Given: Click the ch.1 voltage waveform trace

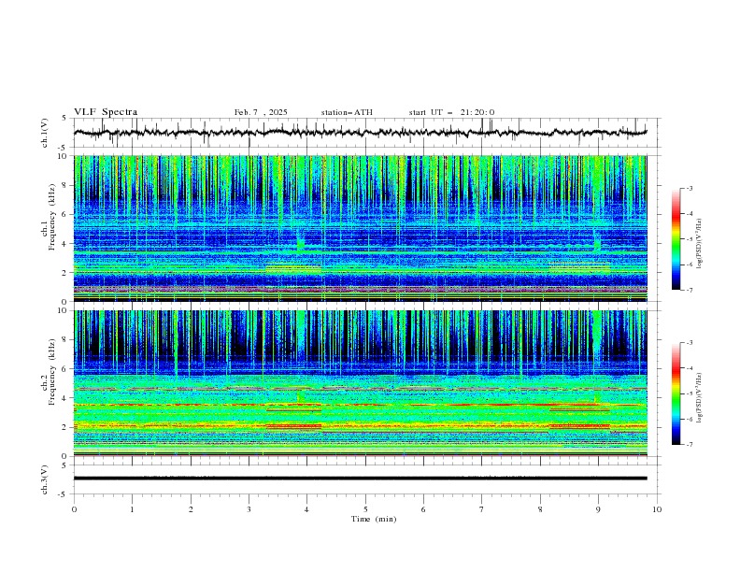Looking at the screenshot, I should coord(360,132).
